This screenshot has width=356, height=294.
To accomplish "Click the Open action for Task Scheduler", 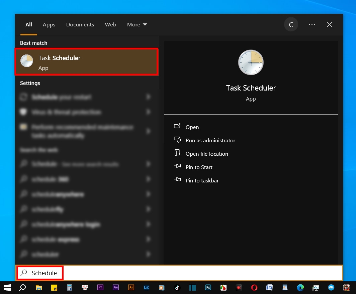I will pyautogui.click(x=192, y=127).
